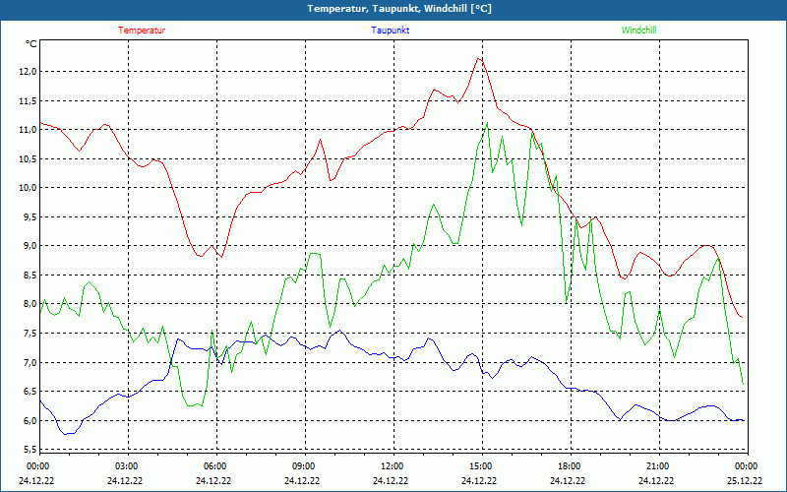
Task: Click the '24.12.22' date under 18:00
Action: coord(568,480)
